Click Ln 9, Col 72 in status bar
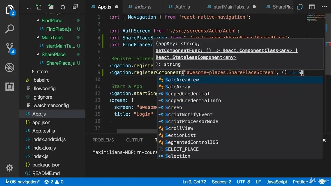The width and height of the screenshot is (331, 186). [x=194, y=182]
